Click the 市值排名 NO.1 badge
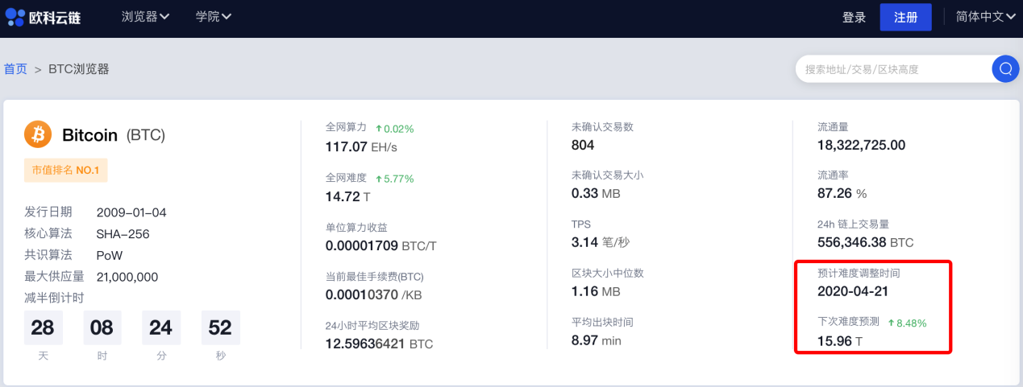The height and width of the screenshot is (387, 1023). coord(65,171)
